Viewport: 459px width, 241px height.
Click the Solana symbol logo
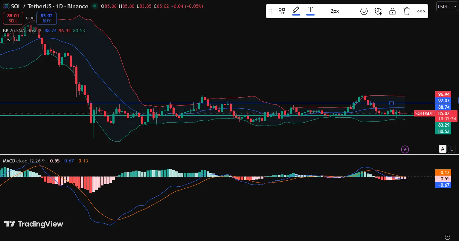[6, 6]
